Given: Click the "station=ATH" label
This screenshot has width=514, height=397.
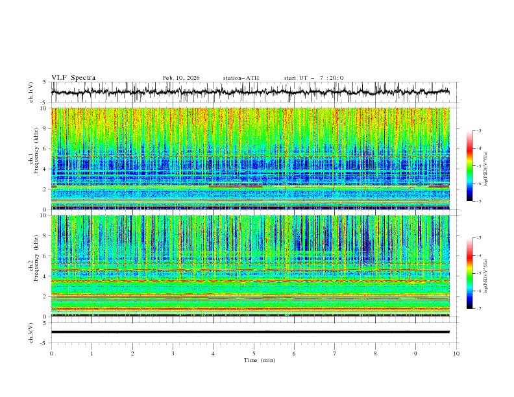Looking at the screenshot, I should pos(241,78).
